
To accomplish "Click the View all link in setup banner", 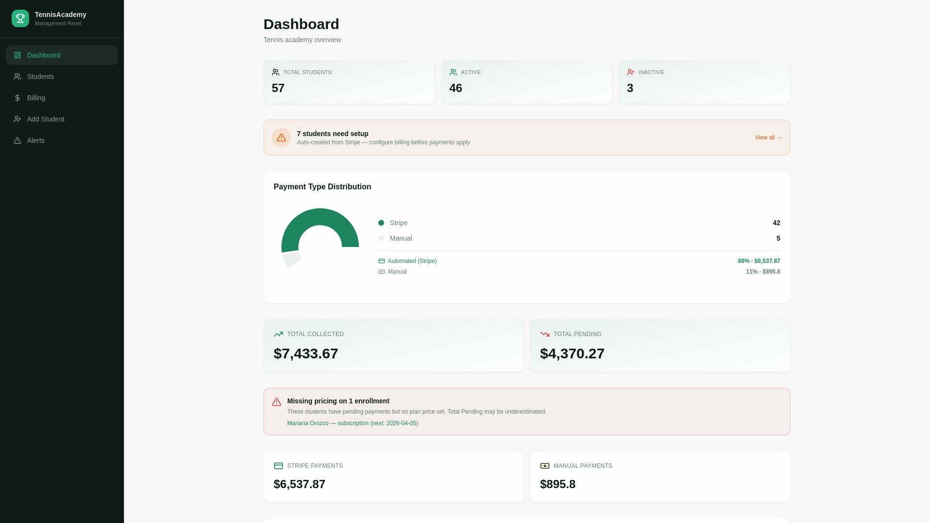I will (768, 138).
